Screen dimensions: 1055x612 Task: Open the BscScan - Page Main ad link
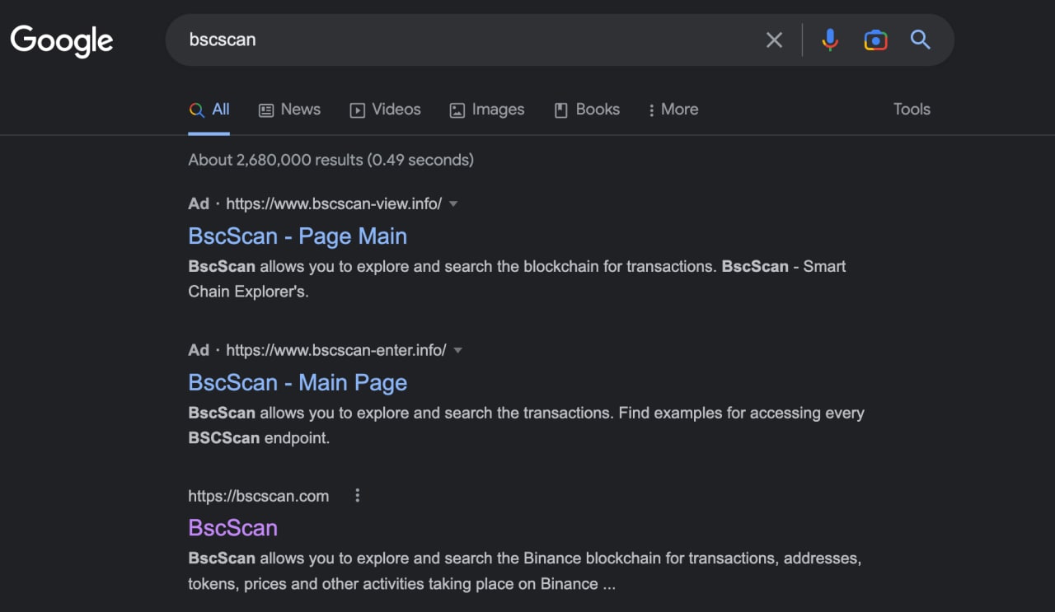coord(298,236)
